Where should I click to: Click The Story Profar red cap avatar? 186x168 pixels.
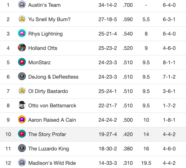(22, 134)
